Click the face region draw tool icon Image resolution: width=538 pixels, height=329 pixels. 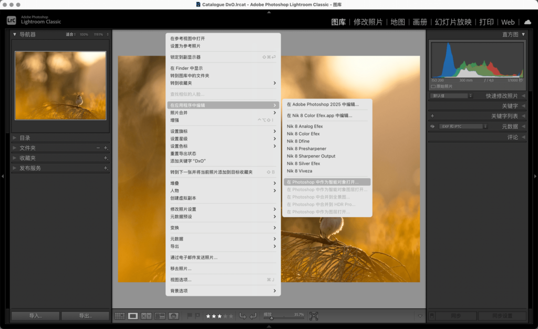314,316
